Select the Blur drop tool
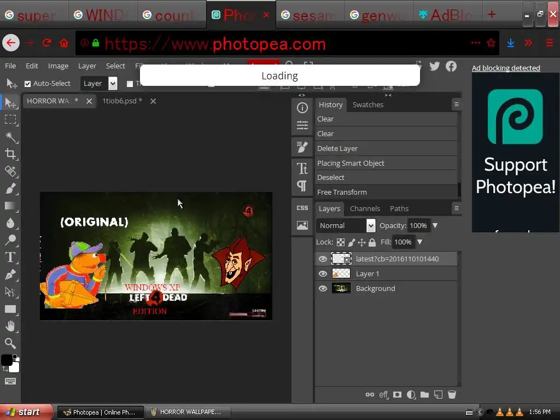The height and width of the screenshot is (420, 560). (x=10, y=223)
